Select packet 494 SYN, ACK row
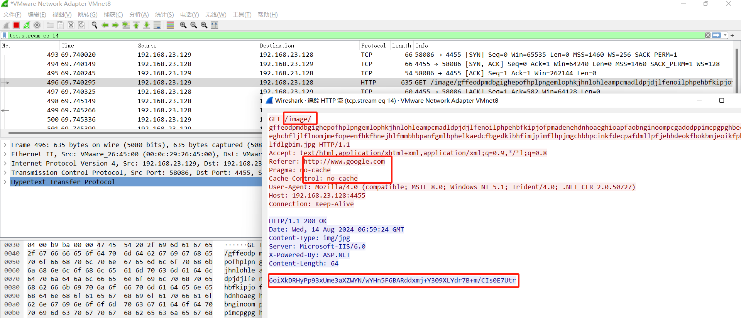Screen dimensions: 741x318 [367, 64]
